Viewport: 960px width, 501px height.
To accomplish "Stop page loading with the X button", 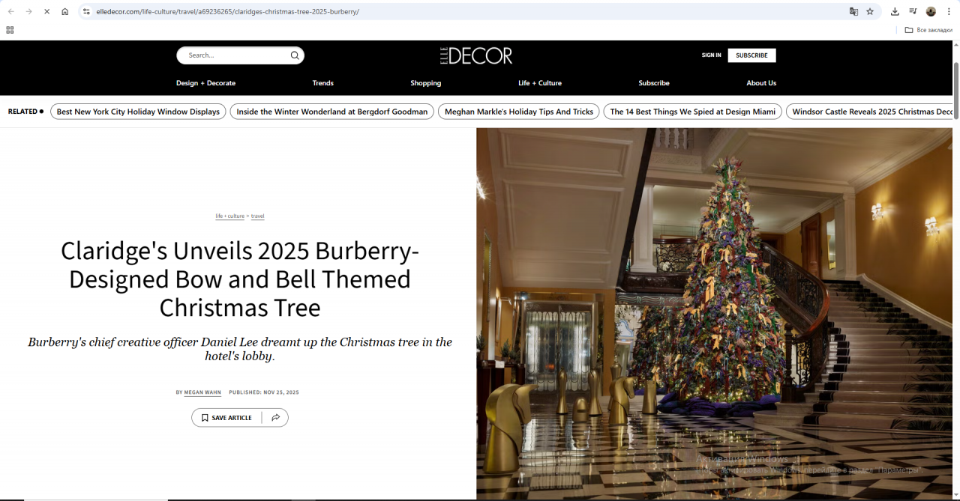I will pos(46,12).
